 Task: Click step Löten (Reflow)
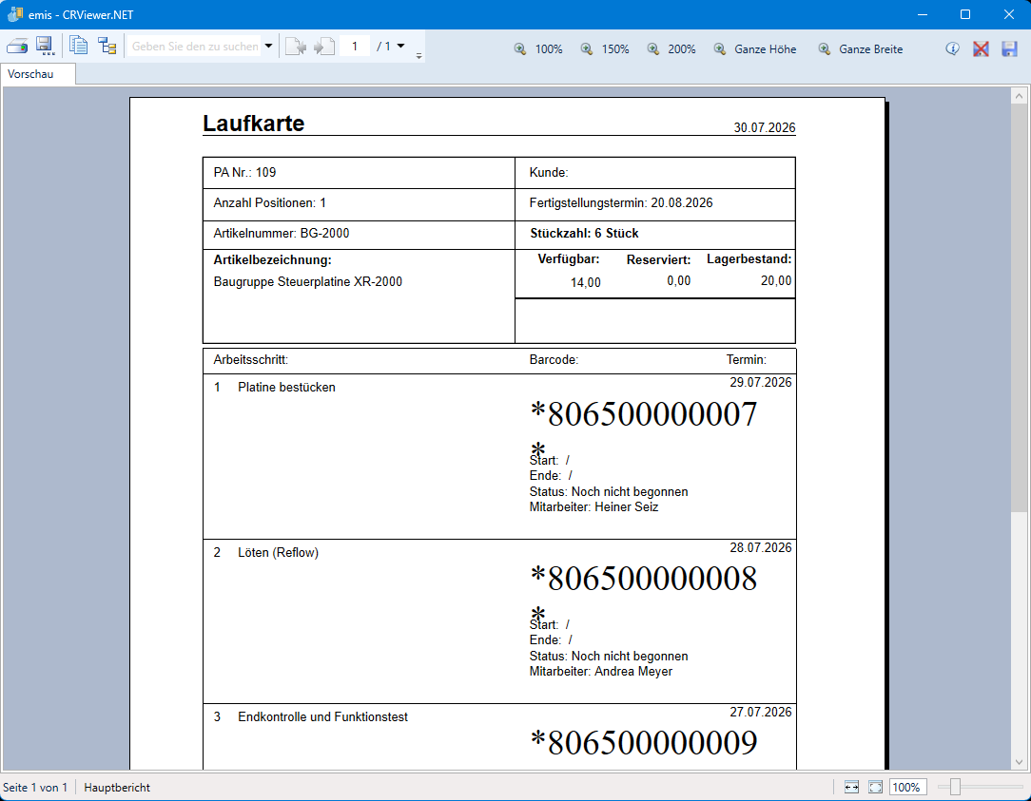pyautogui.click(x=278, y=553)
